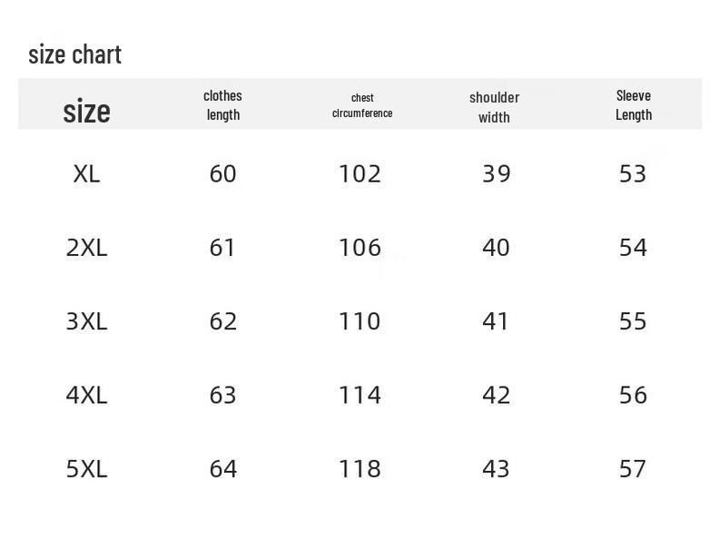Select sleeve length value 54
The width and height of the screenshot is (720, 540).
click(633, 247)
